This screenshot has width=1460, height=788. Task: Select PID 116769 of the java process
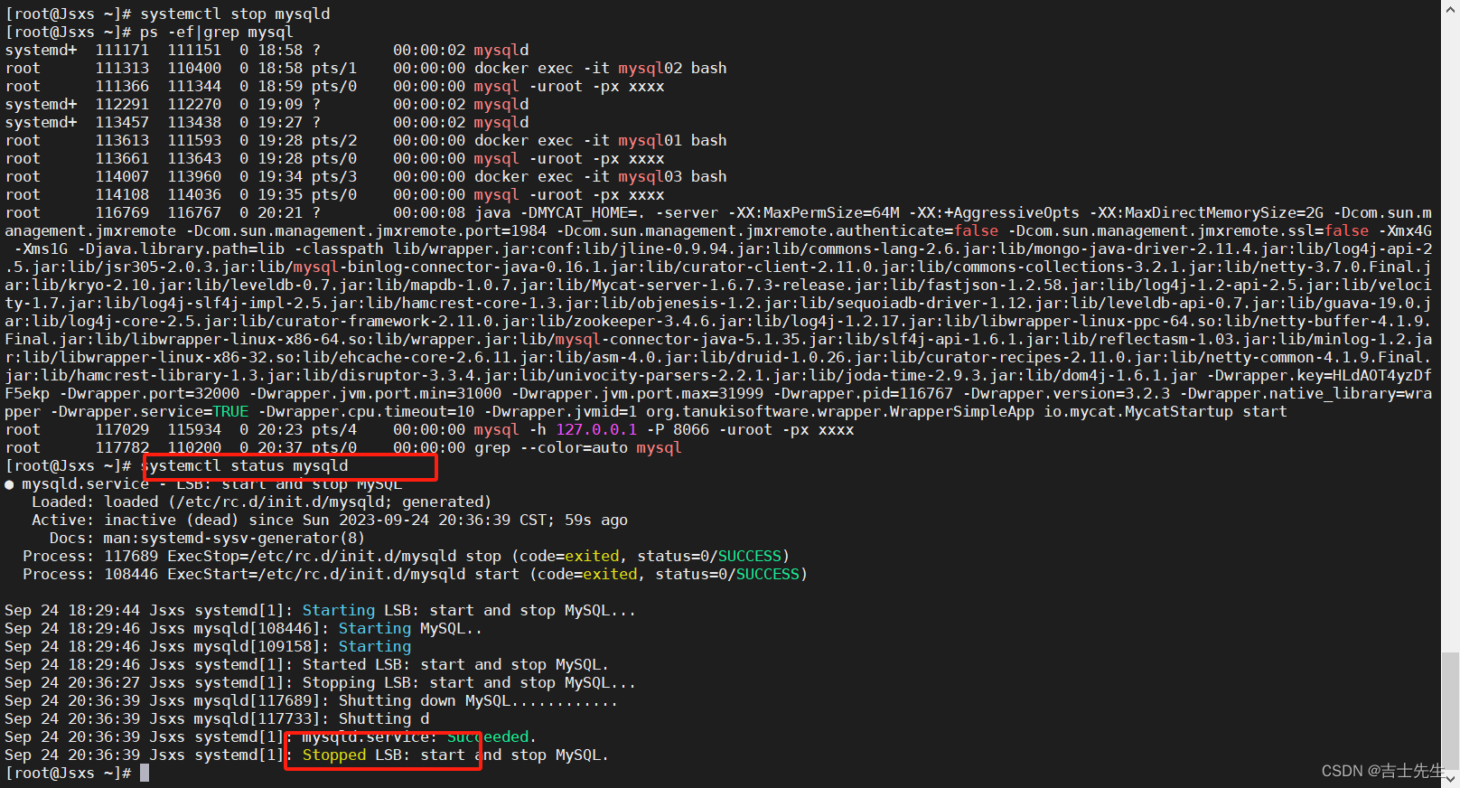point(122,212)
